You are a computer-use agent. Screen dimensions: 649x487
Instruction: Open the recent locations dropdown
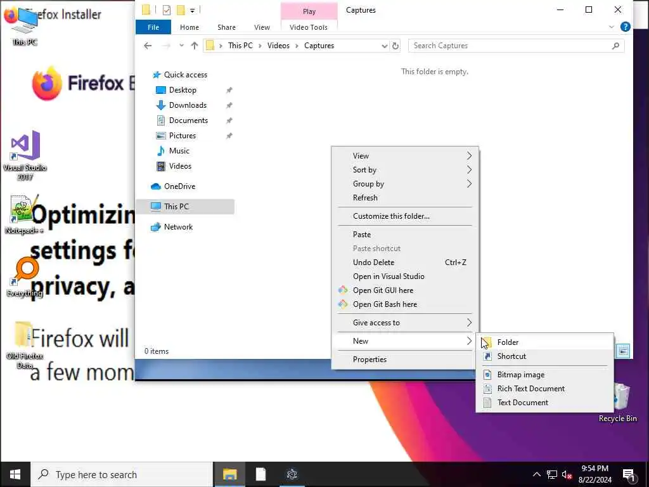pyautogui.click(x=181, y=46)
